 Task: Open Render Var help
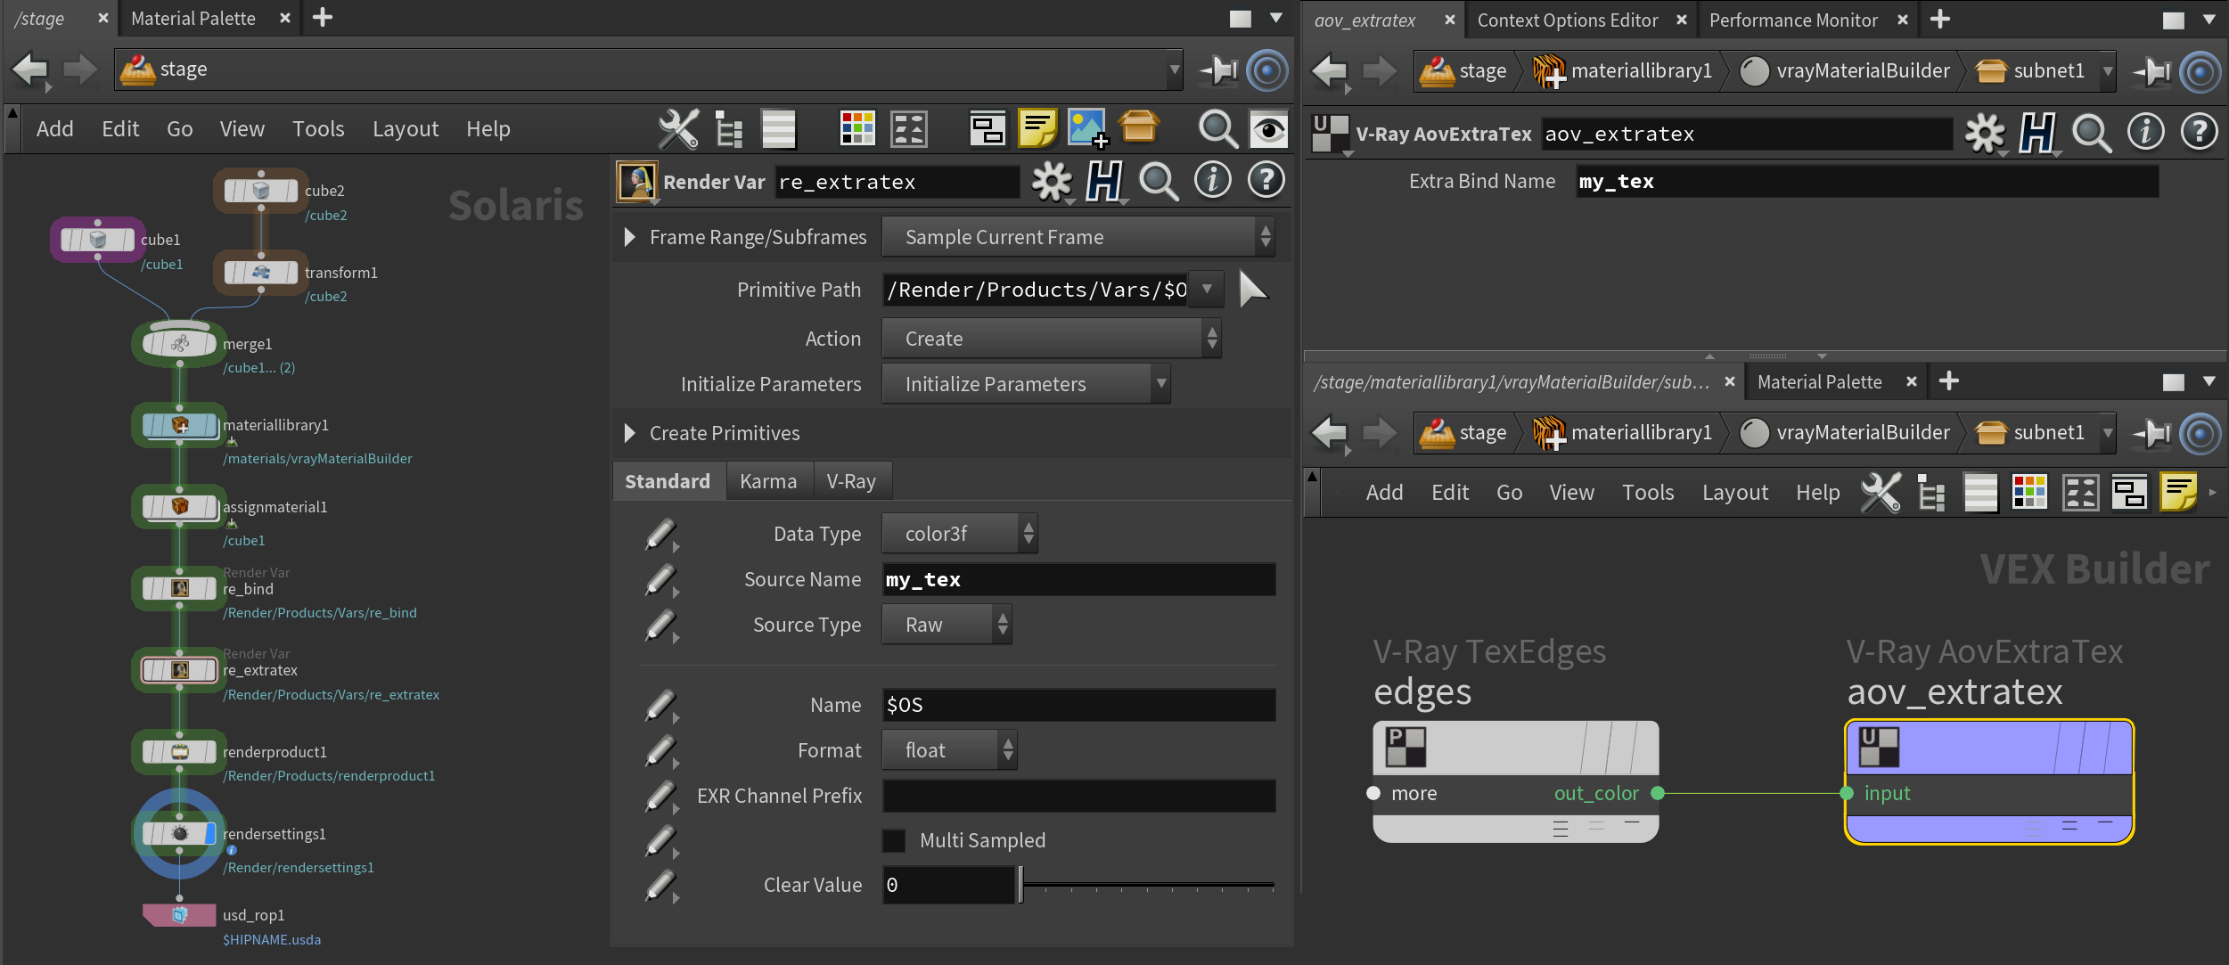click(x=1266, y=180)
